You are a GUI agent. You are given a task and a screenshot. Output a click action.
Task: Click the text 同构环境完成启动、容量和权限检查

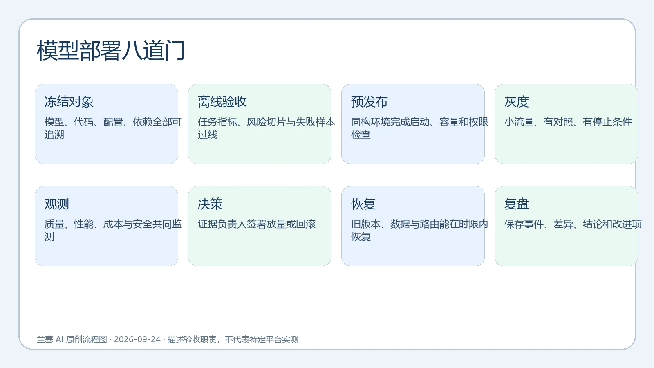point(419,128)
